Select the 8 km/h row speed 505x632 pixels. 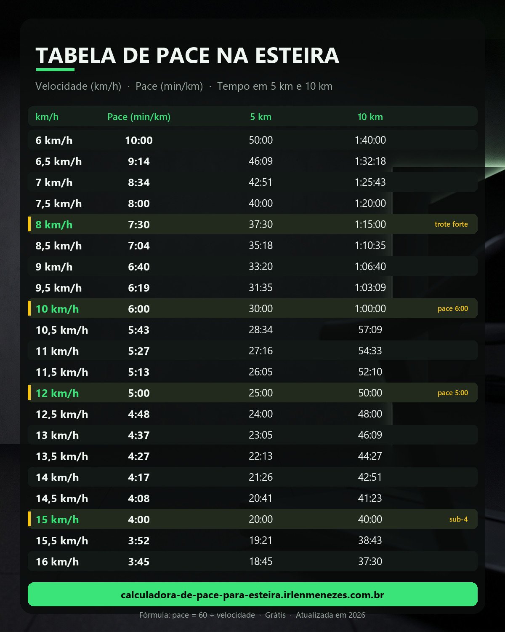[x=54, y=225]
